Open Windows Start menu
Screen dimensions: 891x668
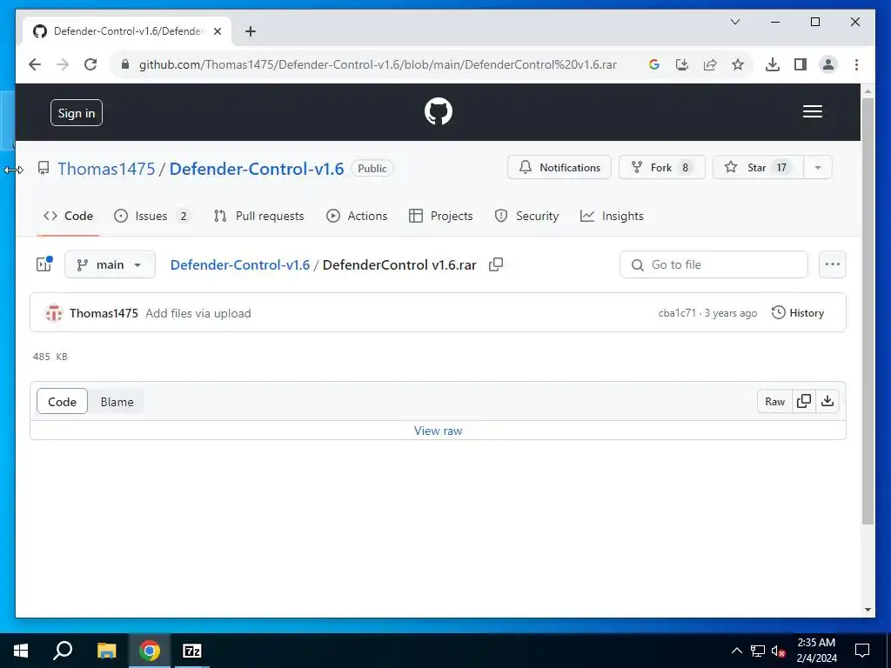tap(21, 651)
